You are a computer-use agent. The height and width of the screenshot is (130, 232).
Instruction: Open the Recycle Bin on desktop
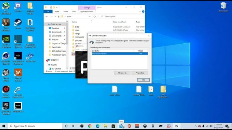(x=223, y=7)
